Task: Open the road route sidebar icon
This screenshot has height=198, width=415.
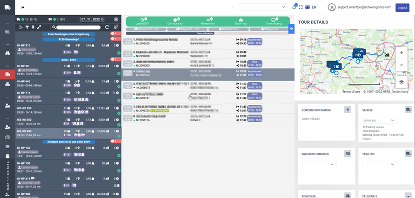Action: click(x=8, y=53)
